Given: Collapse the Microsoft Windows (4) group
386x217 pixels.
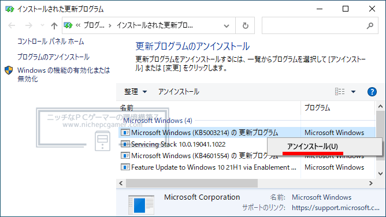Looking at the screenshot, I should point(158,121).
